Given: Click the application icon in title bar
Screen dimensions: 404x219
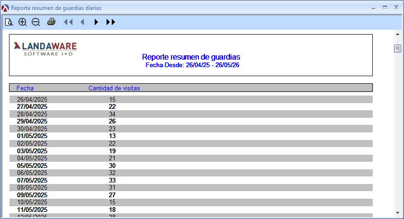Looking at the screenshot, I should 5,8.
